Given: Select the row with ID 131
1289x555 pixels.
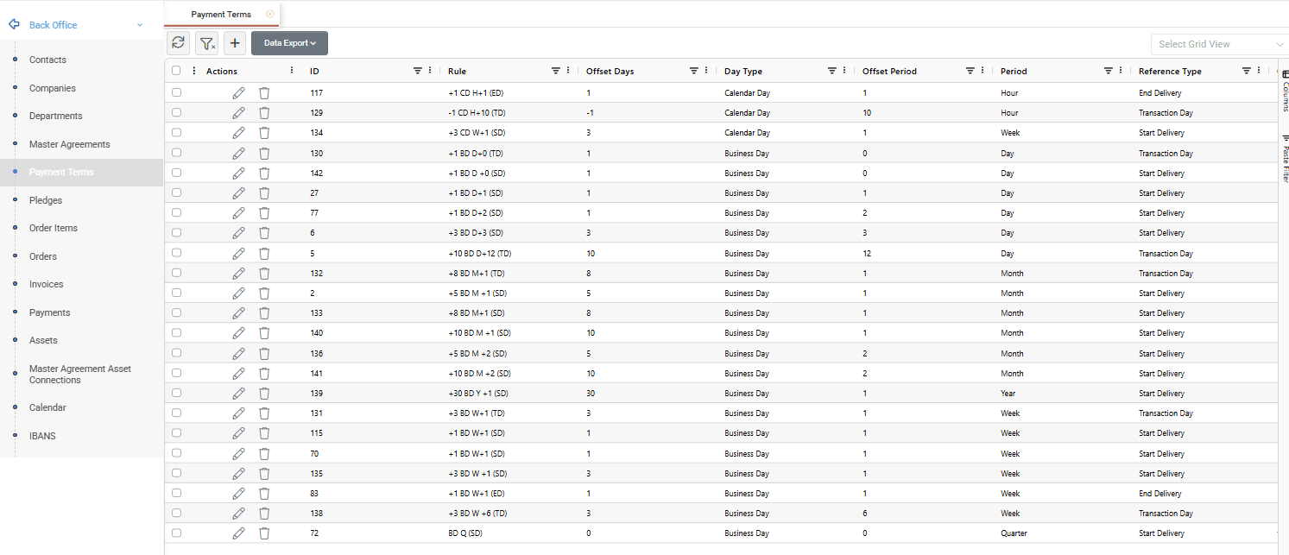Looking at the screenshot, I should (176, 413).
